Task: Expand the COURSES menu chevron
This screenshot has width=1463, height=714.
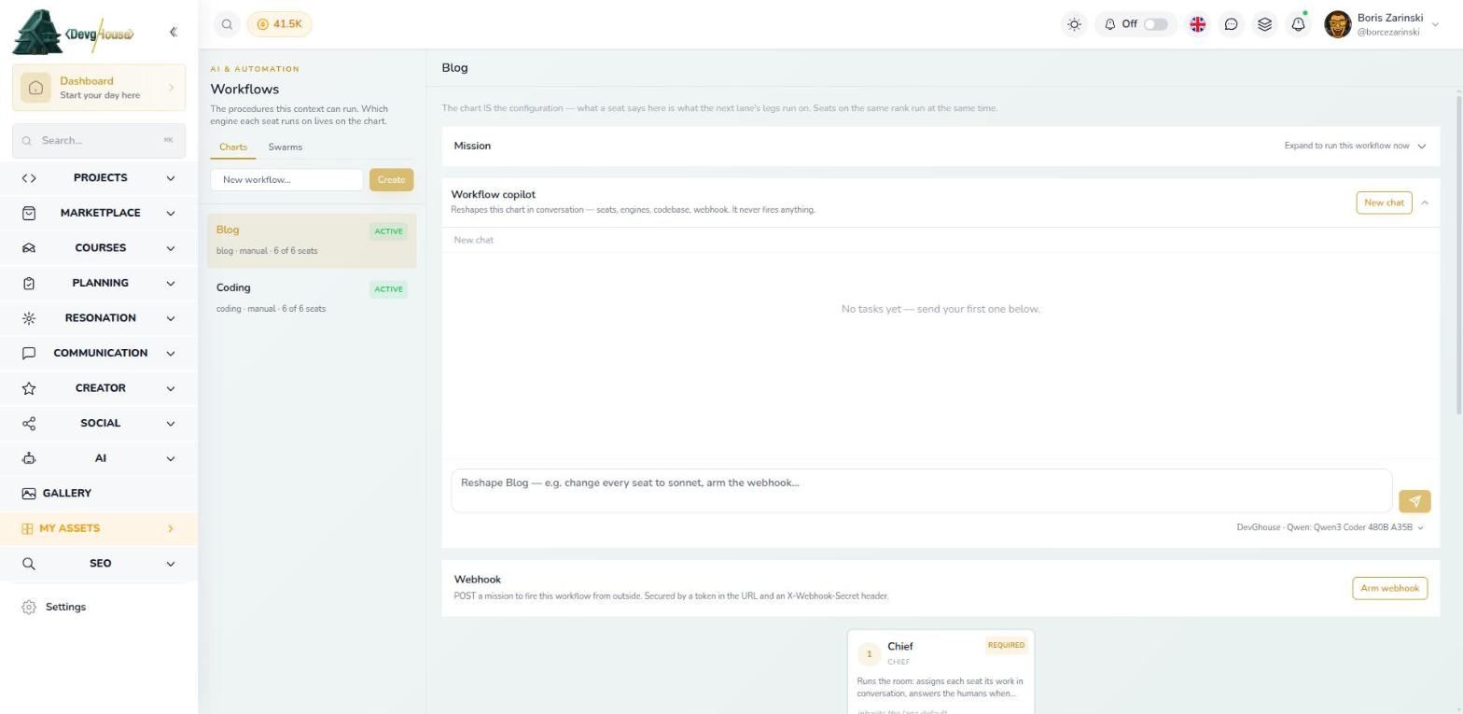Action: coord(170,248)
